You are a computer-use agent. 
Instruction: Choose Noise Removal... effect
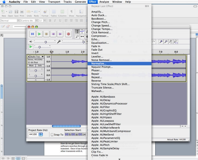[119, 60]
